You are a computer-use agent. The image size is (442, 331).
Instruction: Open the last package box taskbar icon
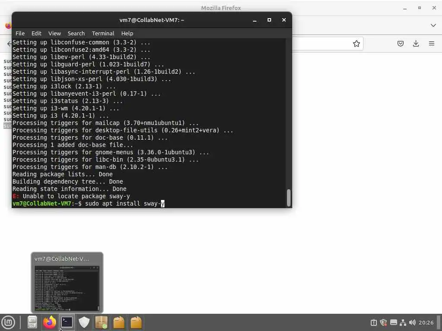coord(136,322)
